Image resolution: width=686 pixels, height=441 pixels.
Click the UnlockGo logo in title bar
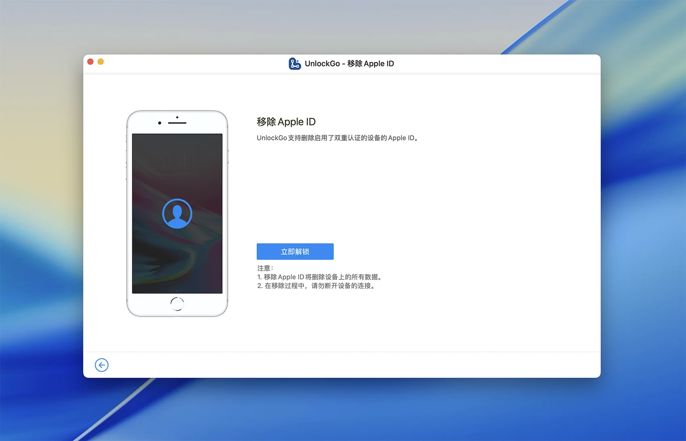[x=295, y=64]
